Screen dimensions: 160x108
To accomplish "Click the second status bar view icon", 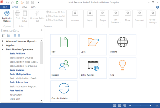I will click(120, 106).
